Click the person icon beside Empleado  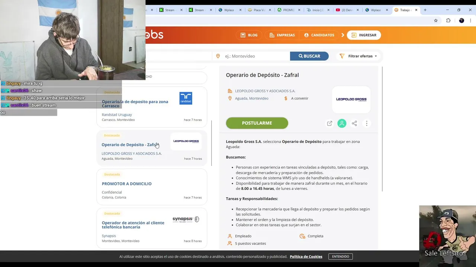click(x=230, y=236)
